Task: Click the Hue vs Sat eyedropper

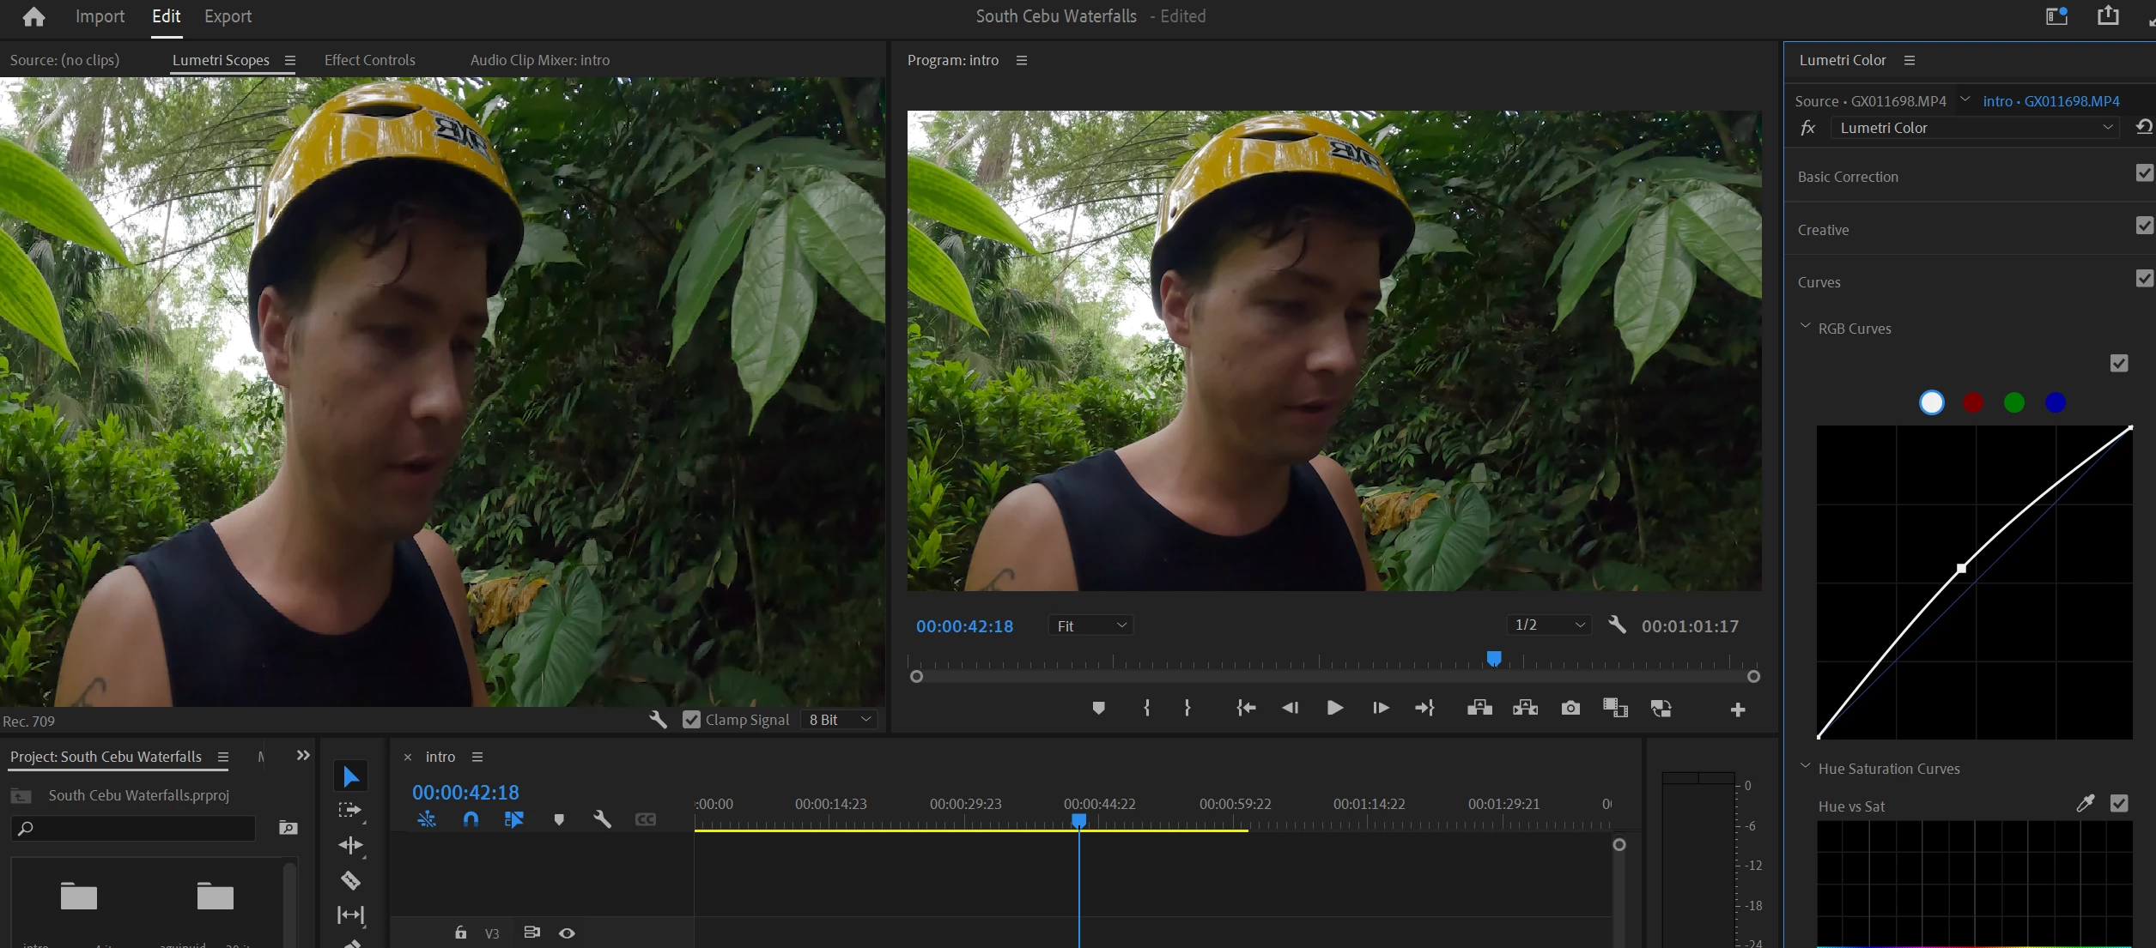Action: pyautogui.click(x=2085, y=803)
